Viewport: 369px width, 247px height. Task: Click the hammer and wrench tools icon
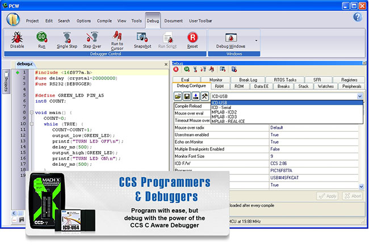pos(205,97)
